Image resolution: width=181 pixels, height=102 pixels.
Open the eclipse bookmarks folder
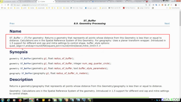coord(66,8)
